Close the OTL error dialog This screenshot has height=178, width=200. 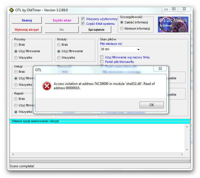160,69
